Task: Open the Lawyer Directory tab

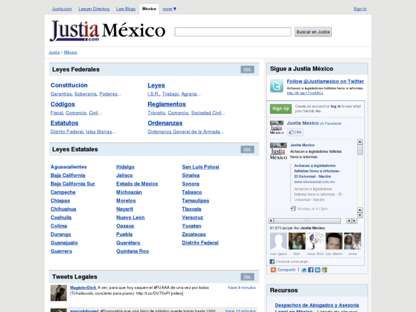Action: (94, 9)
